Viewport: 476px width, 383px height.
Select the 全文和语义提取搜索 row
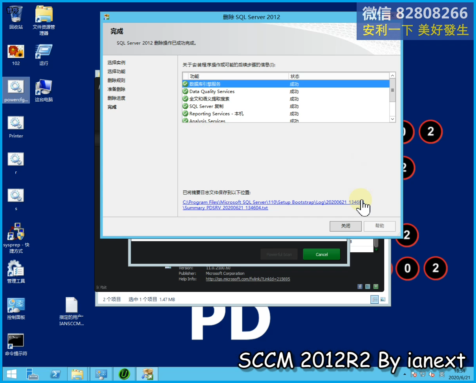[286, 99]
